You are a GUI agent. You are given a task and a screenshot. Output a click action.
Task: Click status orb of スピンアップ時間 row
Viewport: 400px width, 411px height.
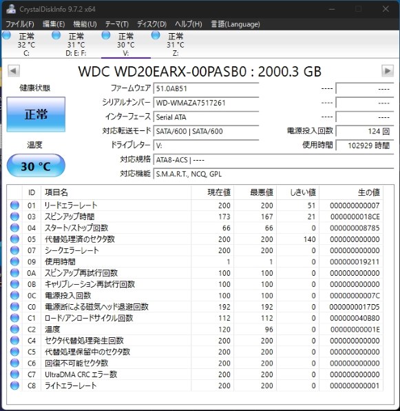click(x=14, y=217)
